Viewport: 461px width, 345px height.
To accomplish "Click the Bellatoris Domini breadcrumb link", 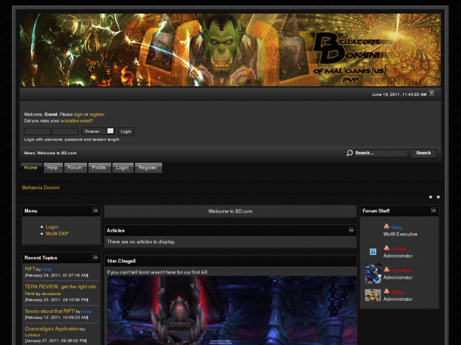I will point(41,187).
